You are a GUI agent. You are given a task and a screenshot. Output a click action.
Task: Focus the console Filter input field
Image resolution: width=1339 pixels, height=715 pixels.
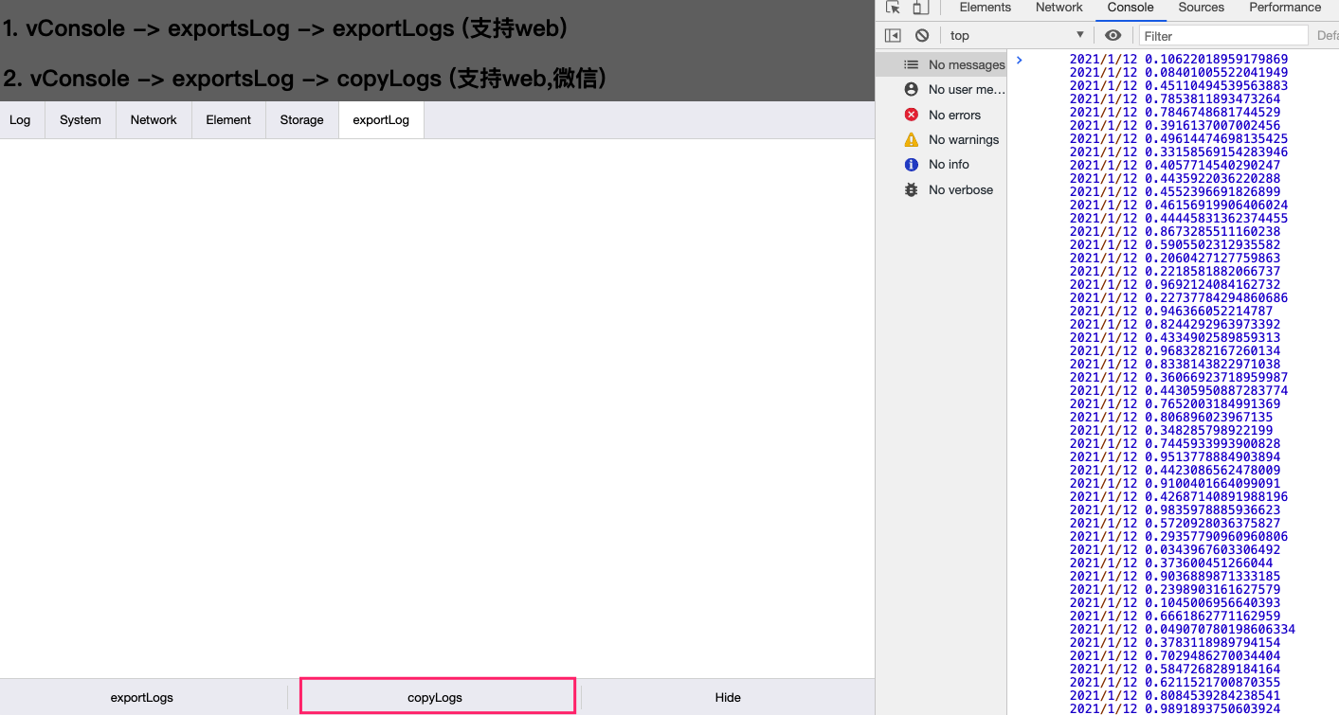(x=1223, y=35)
